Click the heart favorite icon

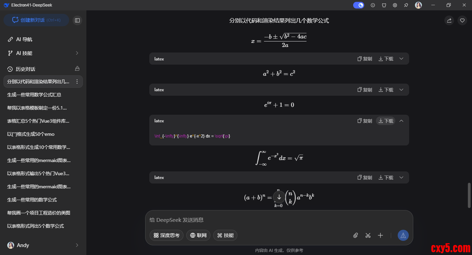462,20
